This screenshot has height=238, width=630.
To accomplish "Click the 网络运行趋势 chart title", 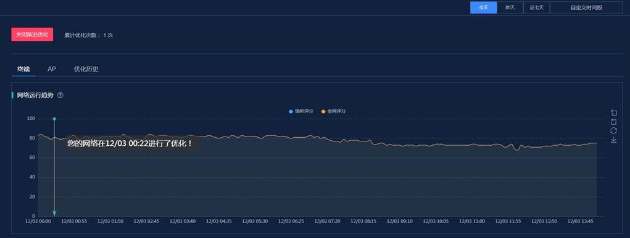I will tap(35, 95).
